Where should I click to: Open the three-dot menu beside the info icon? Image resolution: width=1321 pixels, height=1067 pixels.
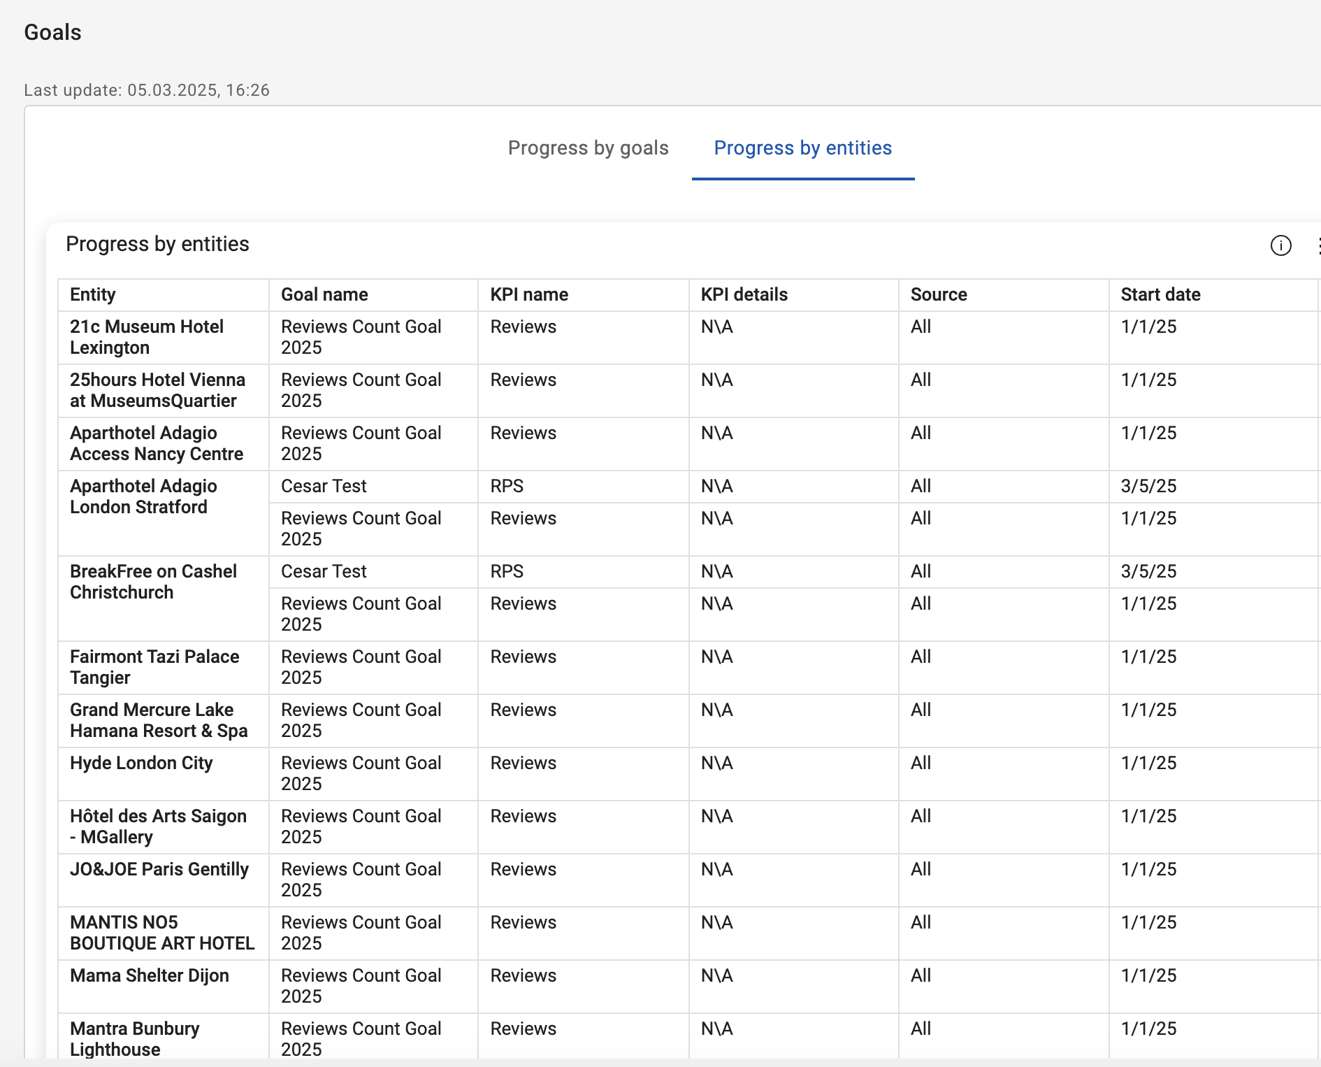click(x=1317, y=245)
